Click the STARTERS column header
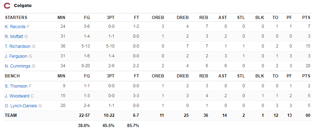Screen dimensions: 314x133 point(16,18)
